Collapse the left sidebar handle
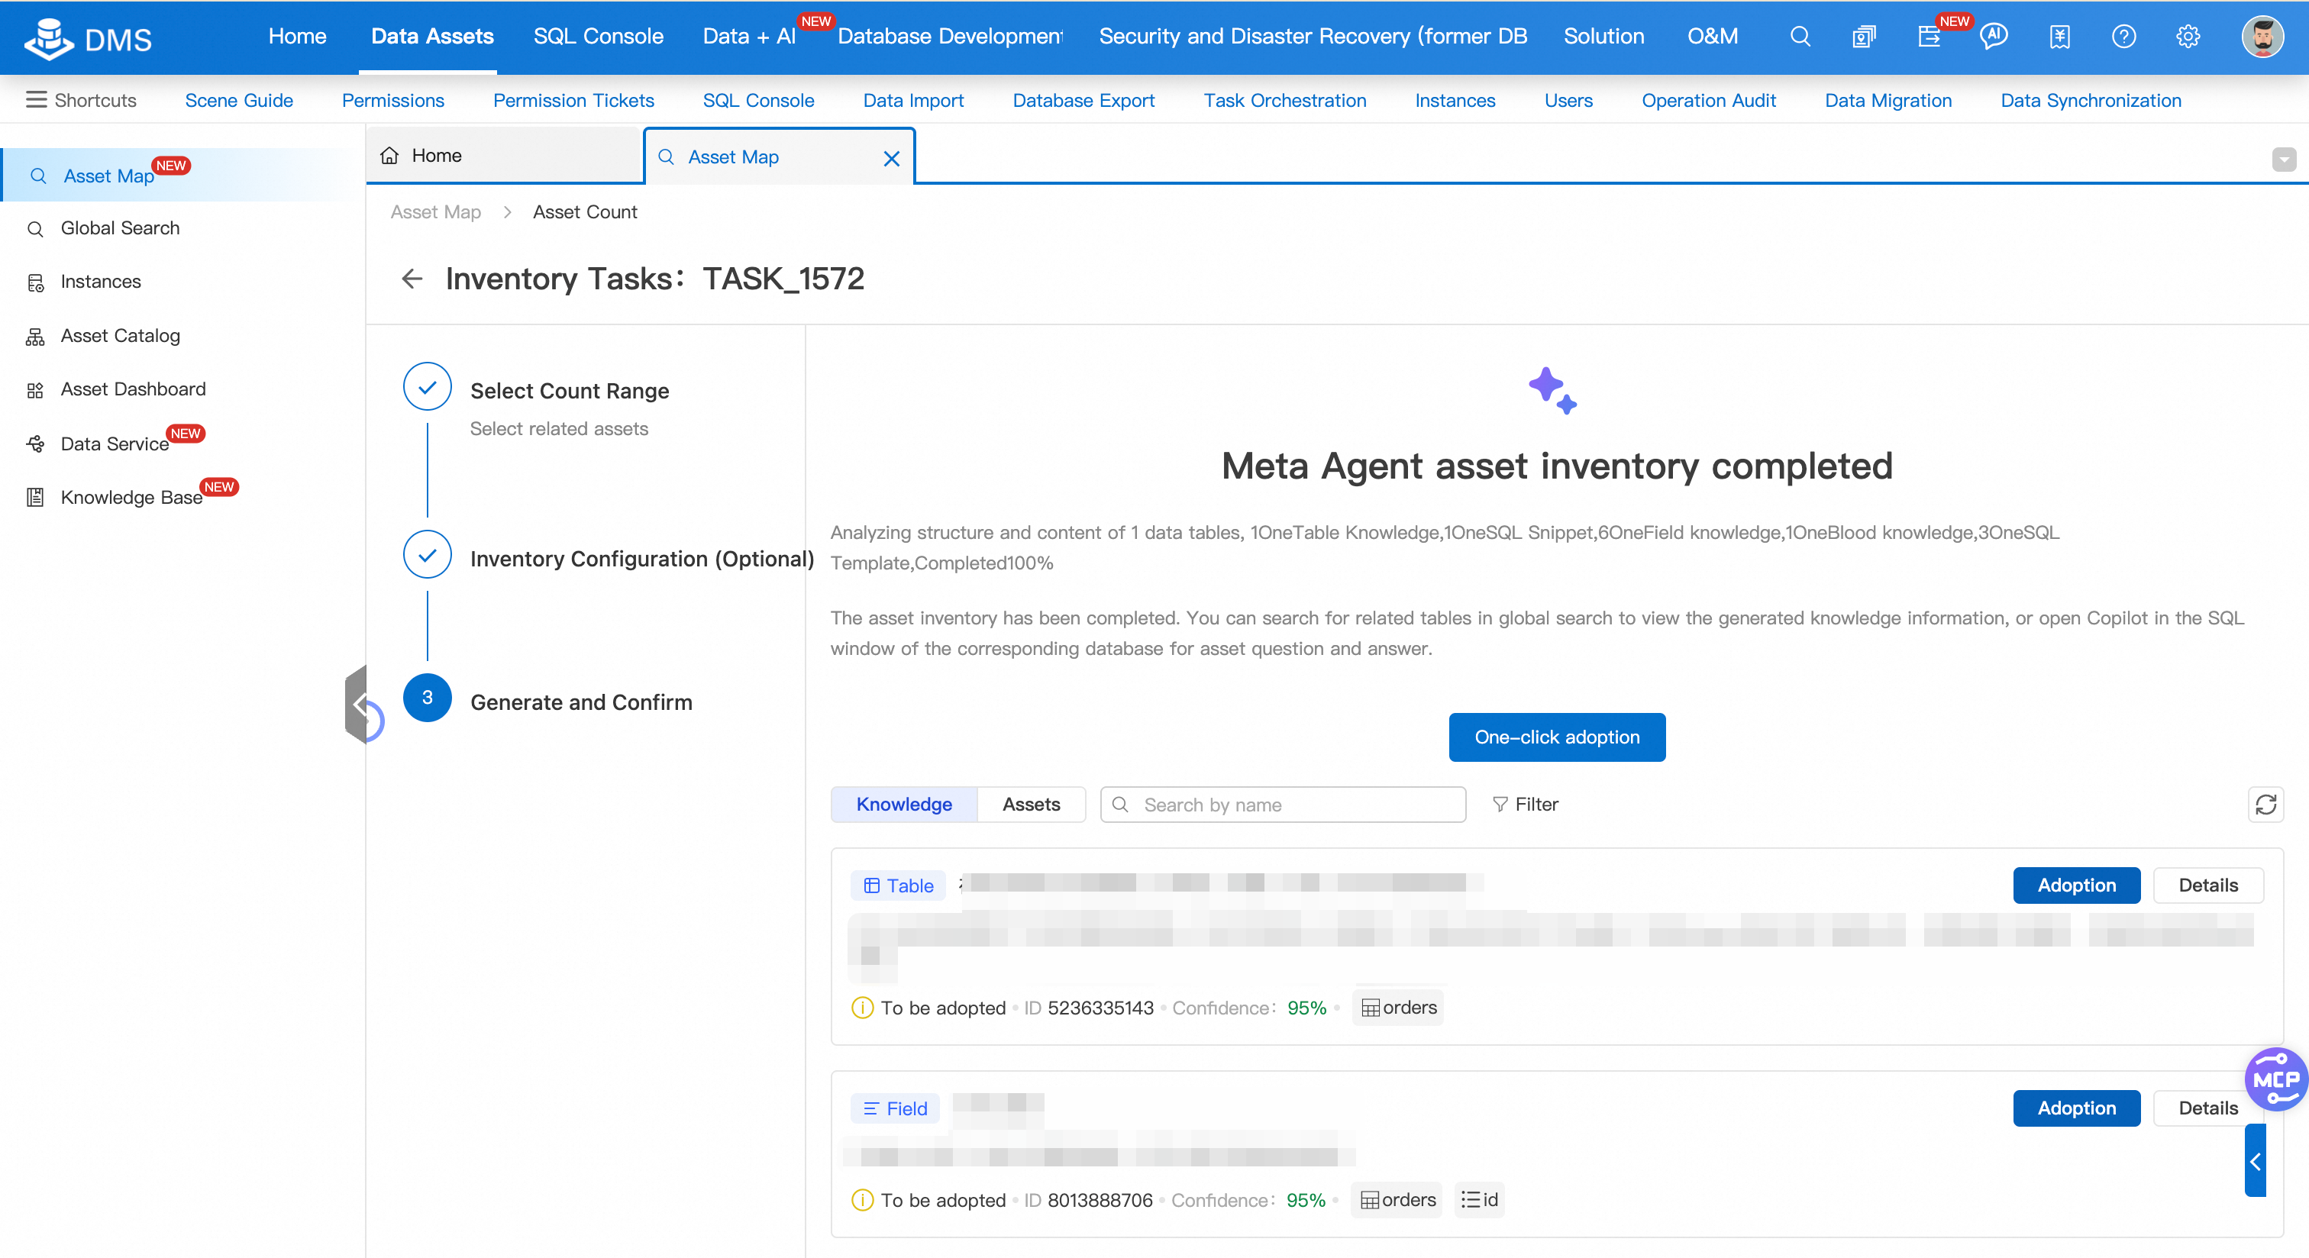The height and width of the screenshot is (1258, 2309). [357, 705]
